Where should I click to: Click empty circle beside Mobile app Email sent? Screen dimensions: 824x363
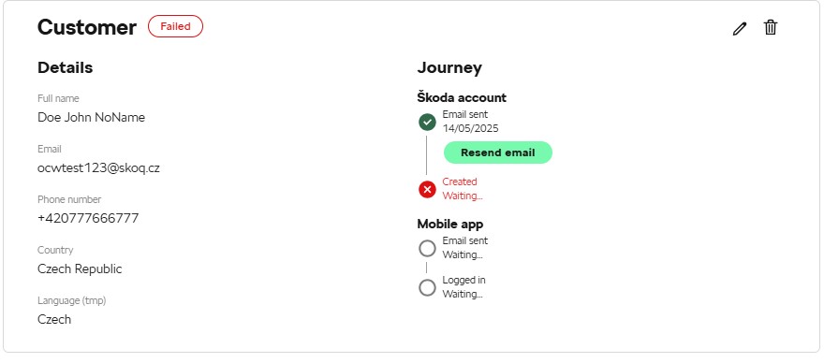point(427,249)
